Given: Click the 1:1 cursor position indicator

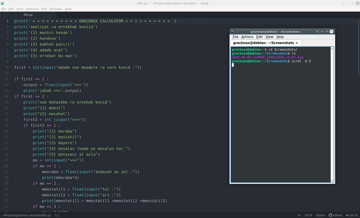Looking at the screenshot, I should pos(57,216).
